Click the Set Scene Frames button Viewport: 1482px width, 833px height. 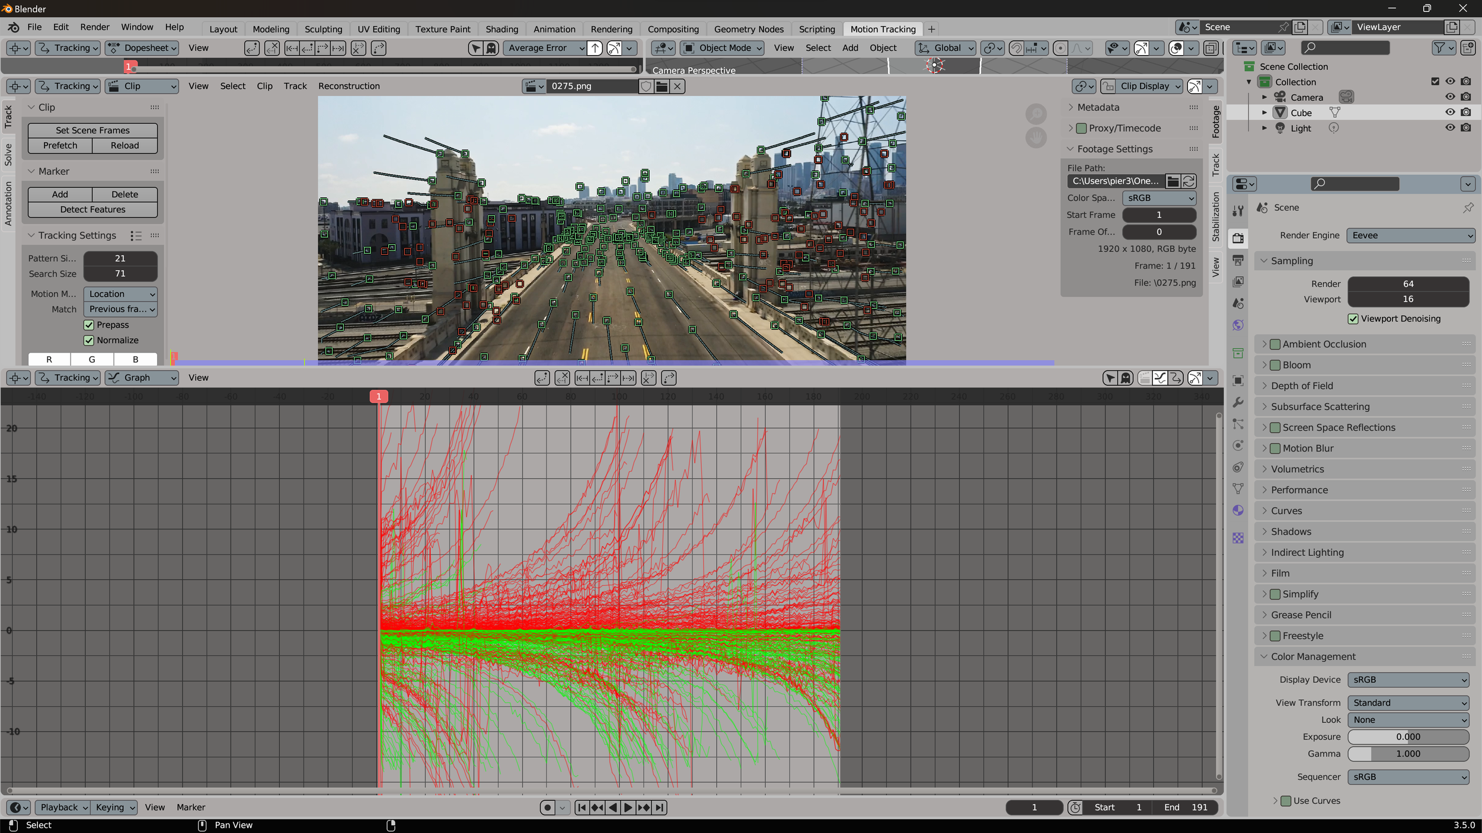pyautogui.click(x=92, y=130)
